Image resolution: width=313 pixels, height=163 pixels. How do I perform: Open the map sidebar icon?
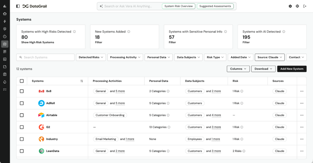tap(5, 44)
